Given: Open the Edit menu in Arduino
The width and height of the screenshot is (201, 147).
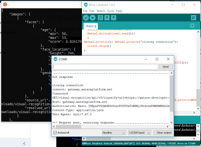Looking at the screenshot, I should pyautogui.click(x=92, y=11).
